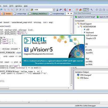
Task: Click the editor horizontal scrollbar thumb
Action: 4,88
